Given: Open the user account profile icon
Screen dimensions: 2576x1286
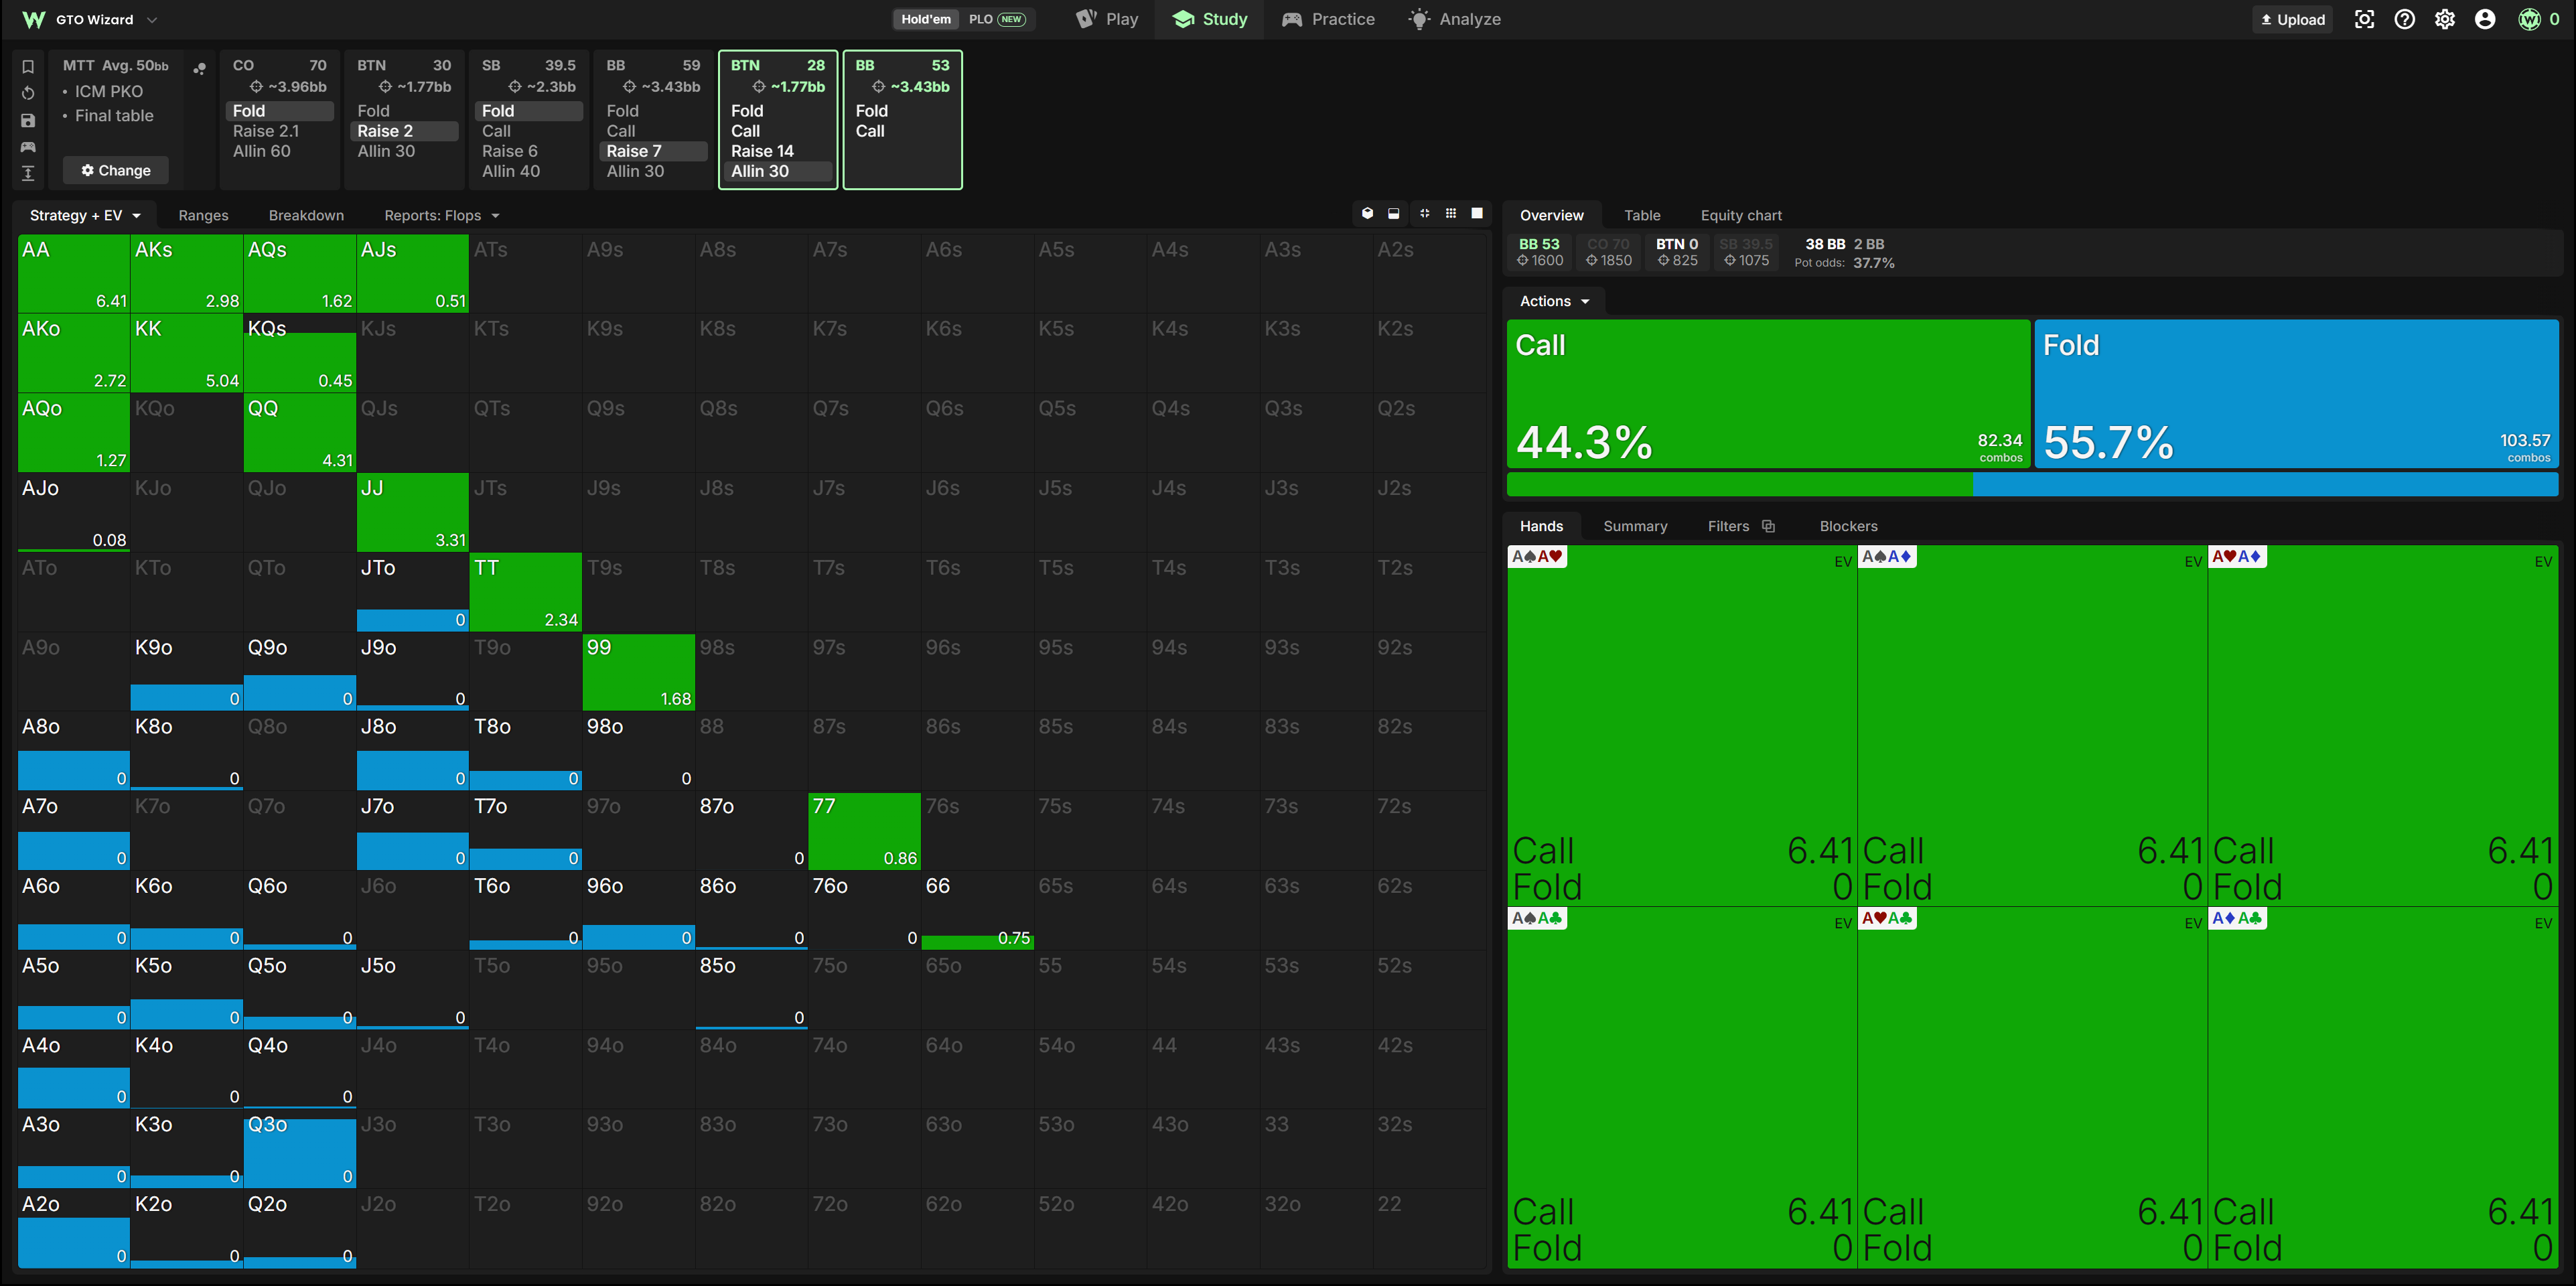Looking at the screenshot, I should [2485, 19].
